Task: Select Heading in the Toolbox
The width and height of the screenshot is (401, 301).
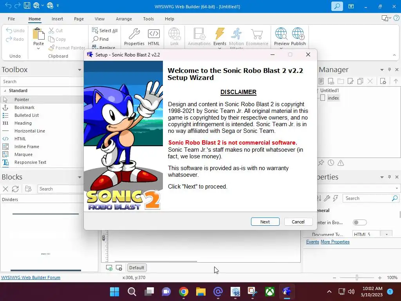Action: [x=42, y=123]
